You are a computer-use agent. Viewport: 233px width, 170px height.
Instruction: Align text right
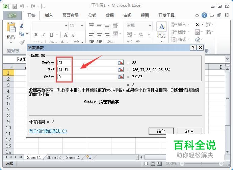click(107, 34)
